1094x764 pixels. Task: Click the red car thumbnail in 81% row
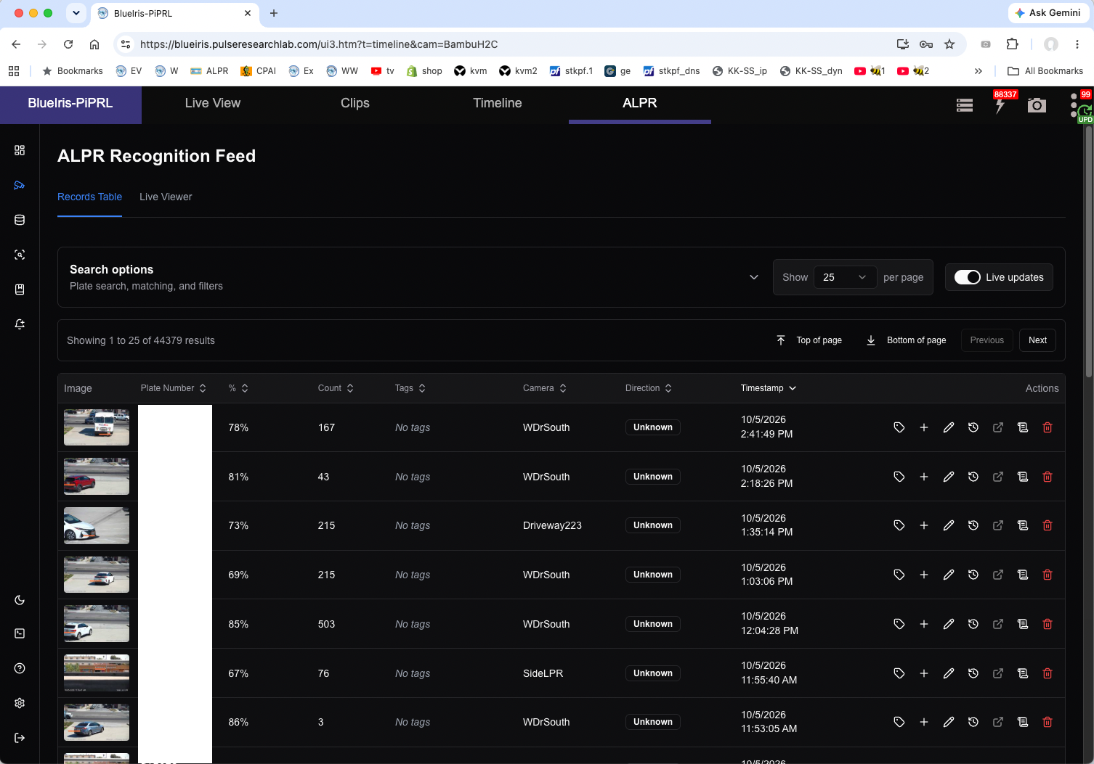[x=97, y=477]
